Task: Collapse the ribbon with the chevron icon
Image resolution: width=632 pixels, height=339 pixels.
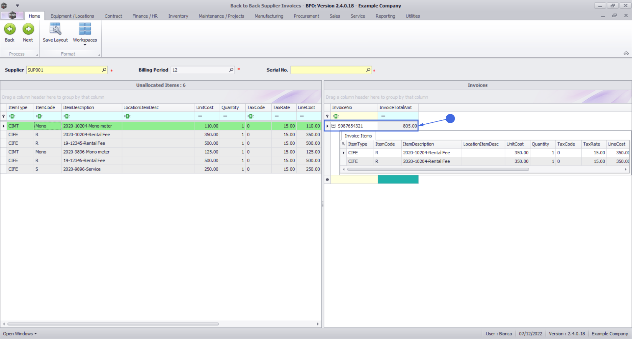Action: point(626,53)
